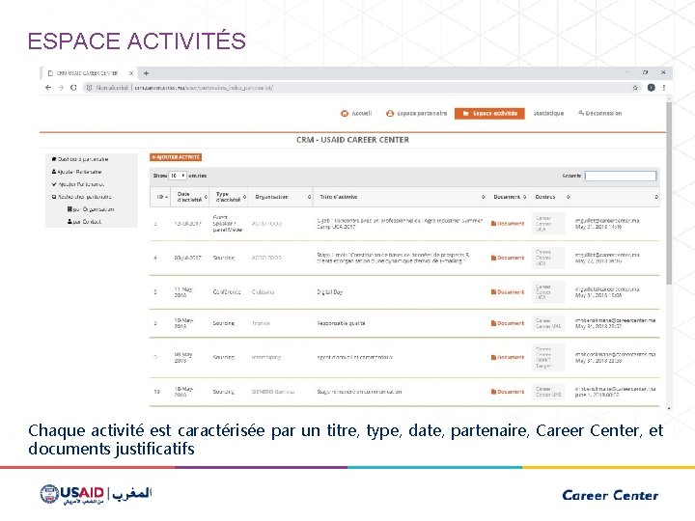Click the browser back arrow
This screenshot has width=695, height=521.
click(48, 88)
